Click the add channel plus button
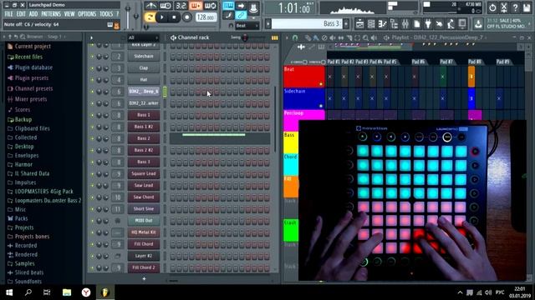Viewport: 535px width, 300px height. tap(144, 278)
